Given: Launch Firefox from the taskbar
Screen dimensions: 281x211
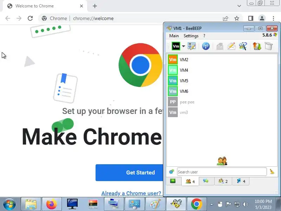Looking at the screenshot, I should (52, 204).
